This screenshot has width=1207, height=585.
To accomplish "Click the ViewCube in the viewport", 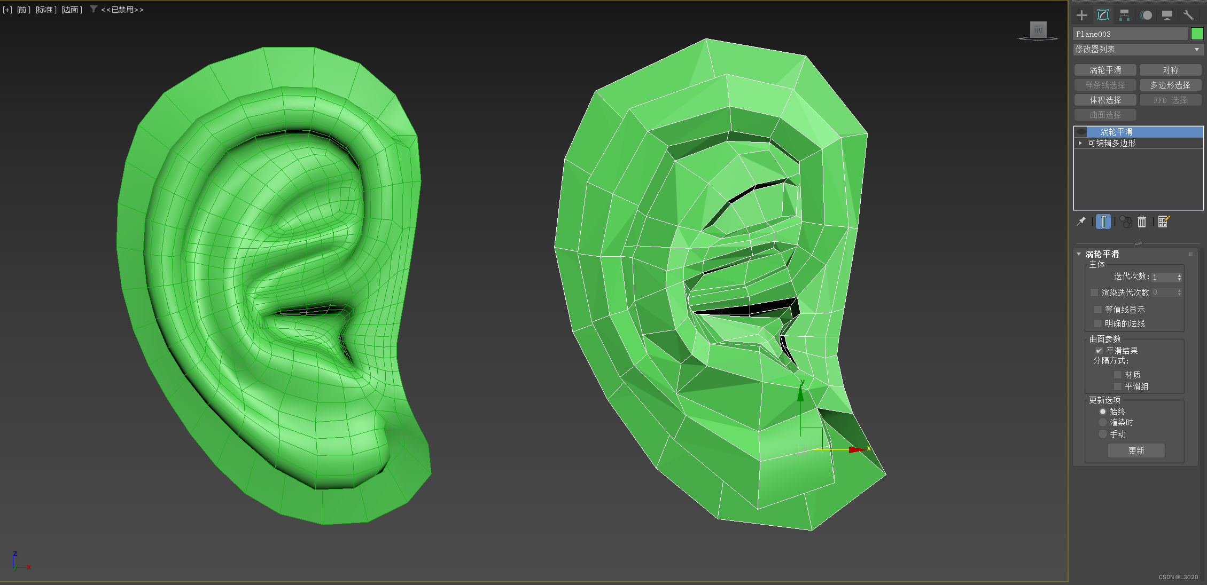I will click(x=1038, y=30).
